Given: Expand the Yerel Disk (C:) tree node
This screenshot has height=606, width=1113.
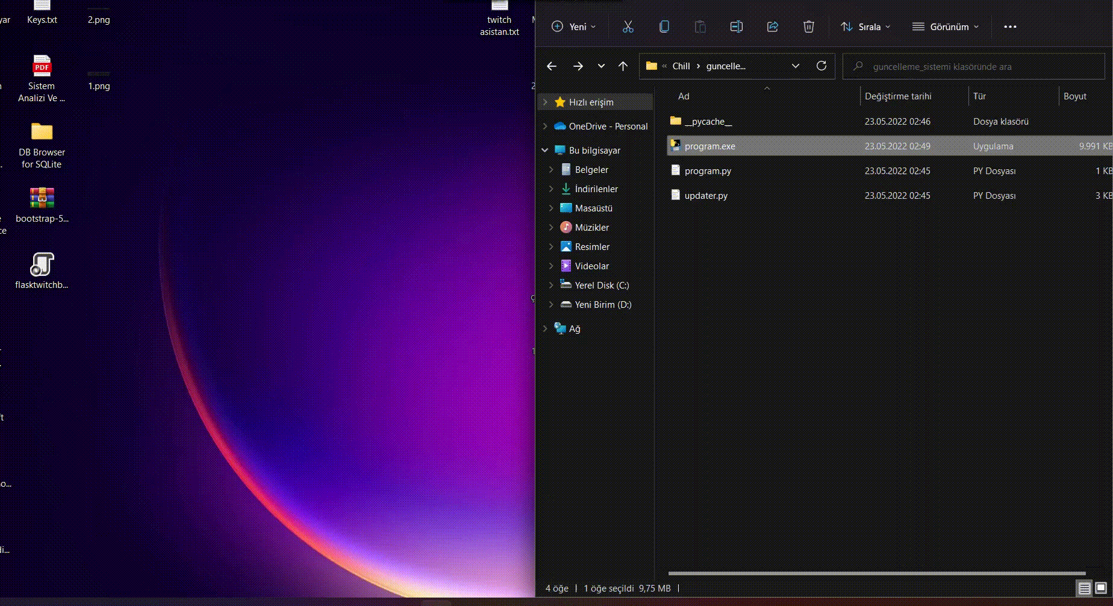Looking at the screenshot, I should click(551, 286).
